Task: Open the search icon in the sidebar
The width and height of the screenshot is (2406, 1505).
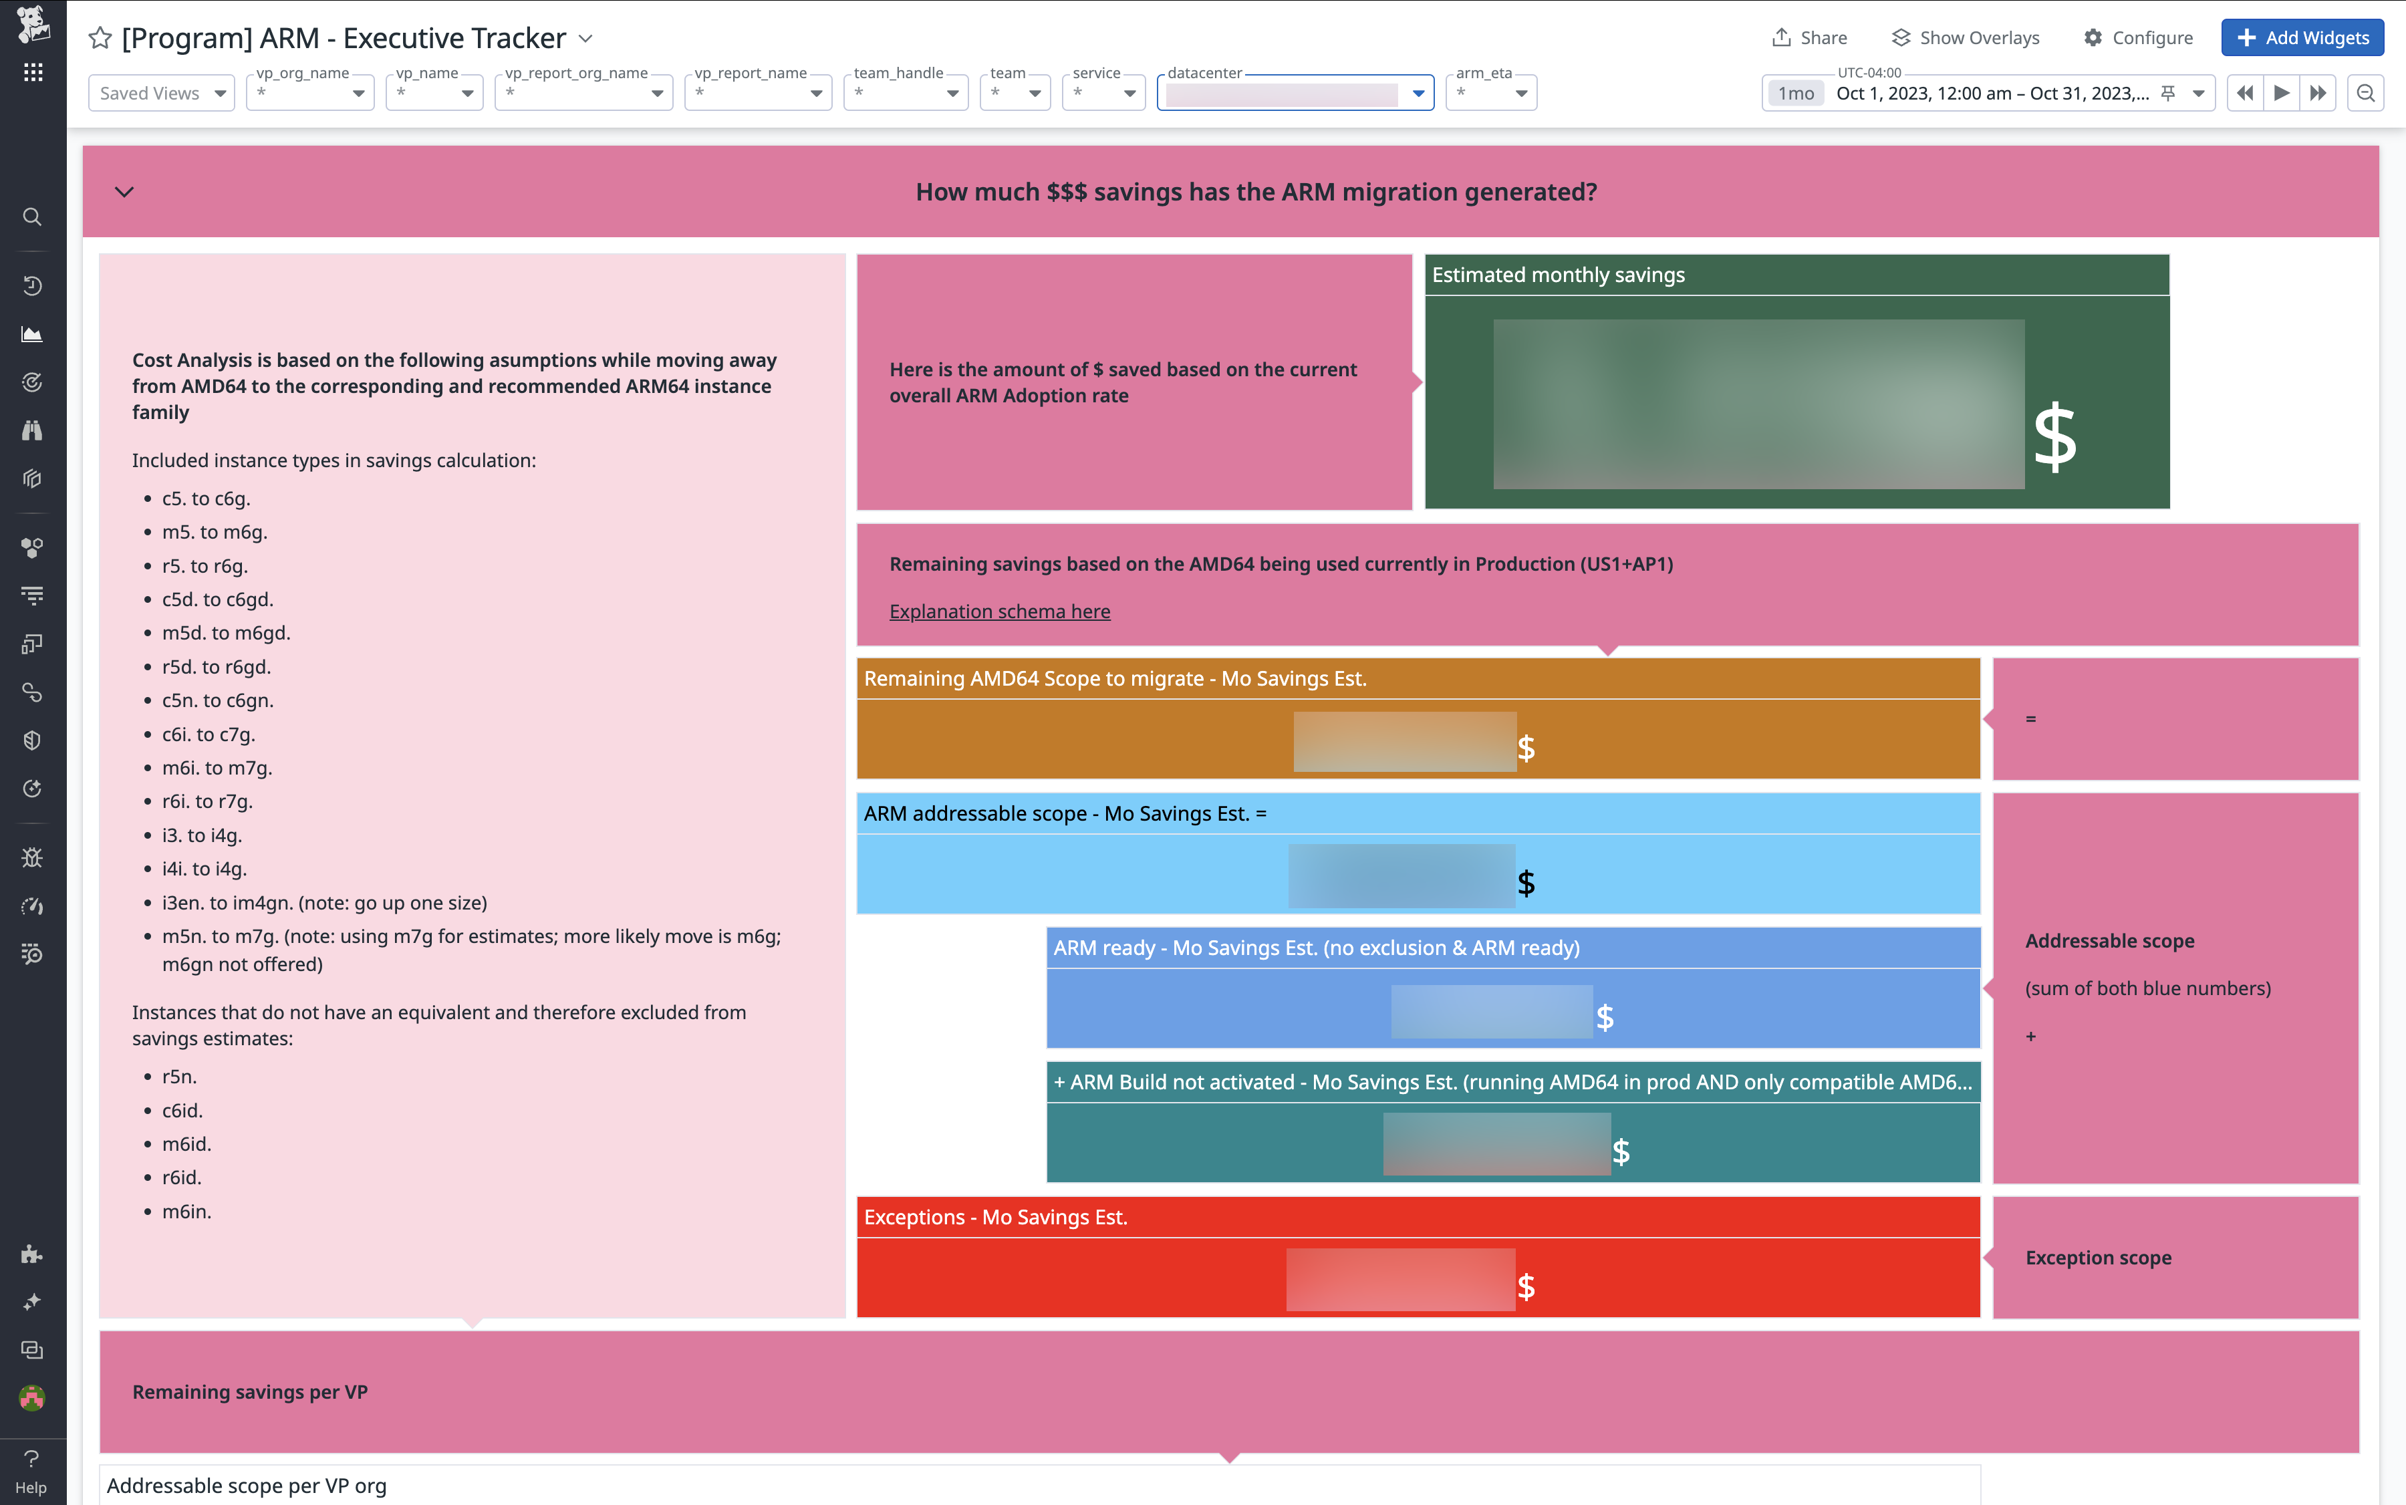Action: coord(33,217)
